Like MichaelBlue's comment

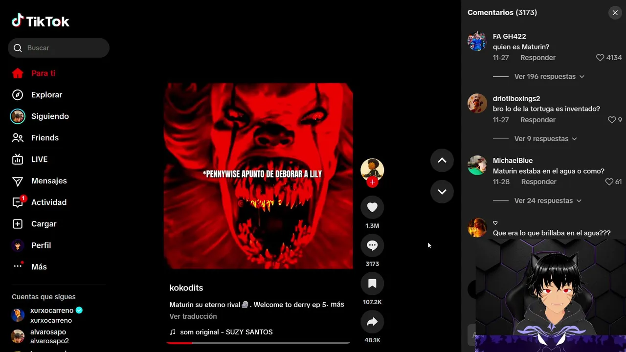[609, 182]
